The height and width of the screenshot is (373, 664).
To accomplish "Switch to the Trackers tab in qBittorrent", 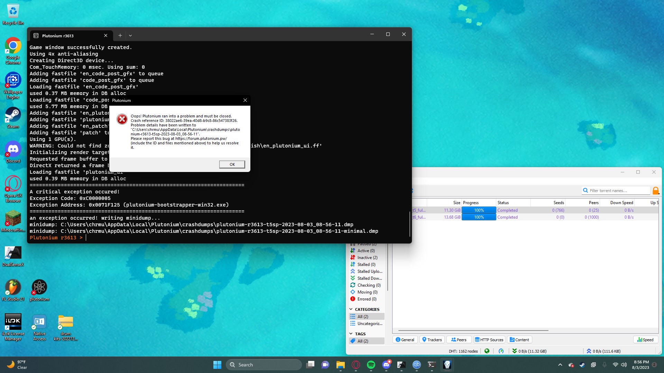I will [432, 340].
